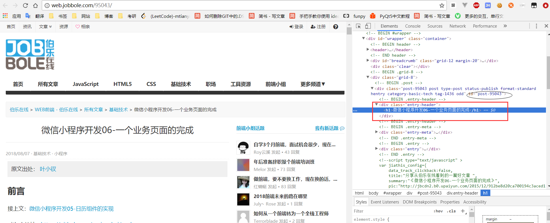
Task: Select div.entry-header in DOM breadcrumb
Action: 462,193
